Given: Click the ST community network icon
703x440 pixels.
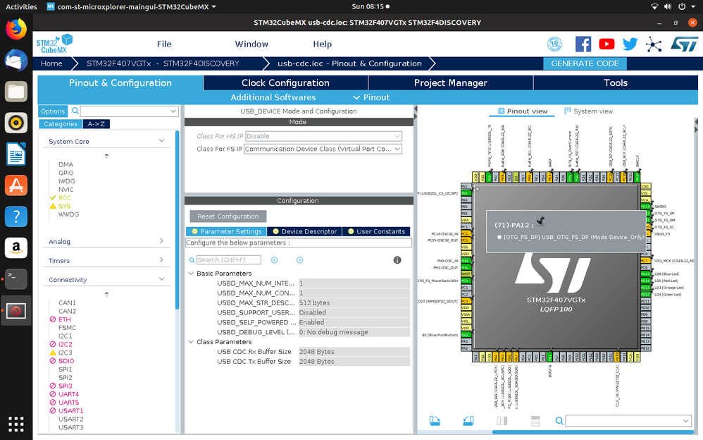Looking at the screenshot, I should click(654, 44).
